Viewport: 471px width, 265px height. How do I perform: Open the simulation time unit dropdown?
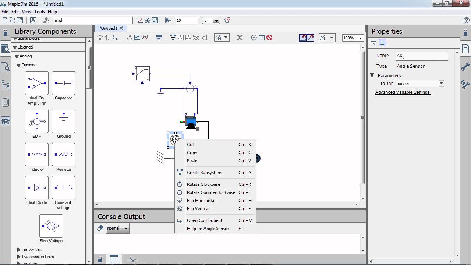[x=216, y=21]
